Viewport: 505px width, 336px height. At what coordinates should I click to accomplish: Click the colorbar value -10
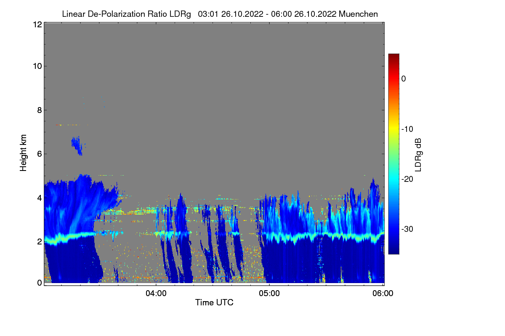tap(407, 129)
